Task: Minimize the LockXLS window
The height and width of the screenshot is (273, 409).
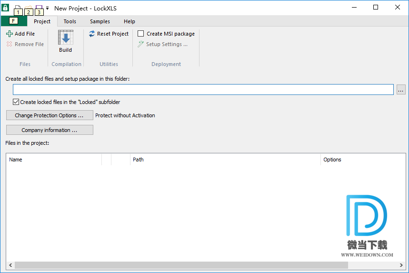Action: point(354,8)
